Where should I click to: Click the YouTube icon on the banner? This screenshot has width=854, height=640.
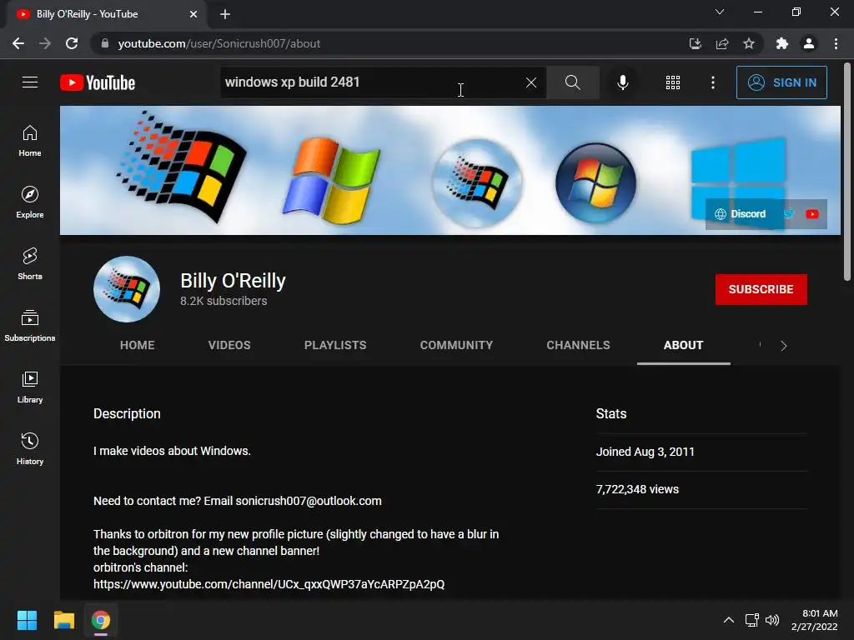(x=812, y=214)
